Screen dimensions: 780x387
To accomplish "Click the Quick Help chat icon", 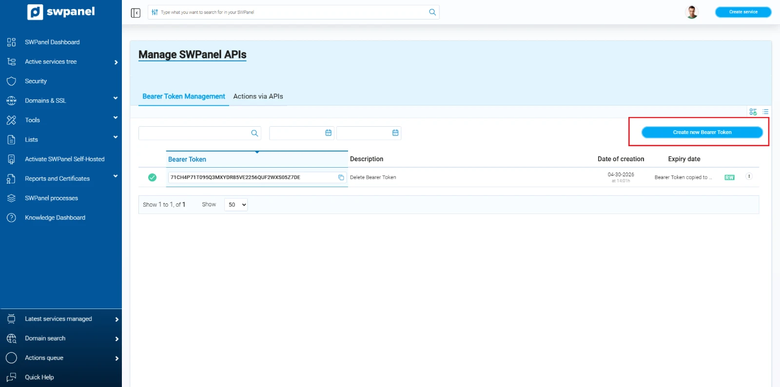I will coord(11,377).
